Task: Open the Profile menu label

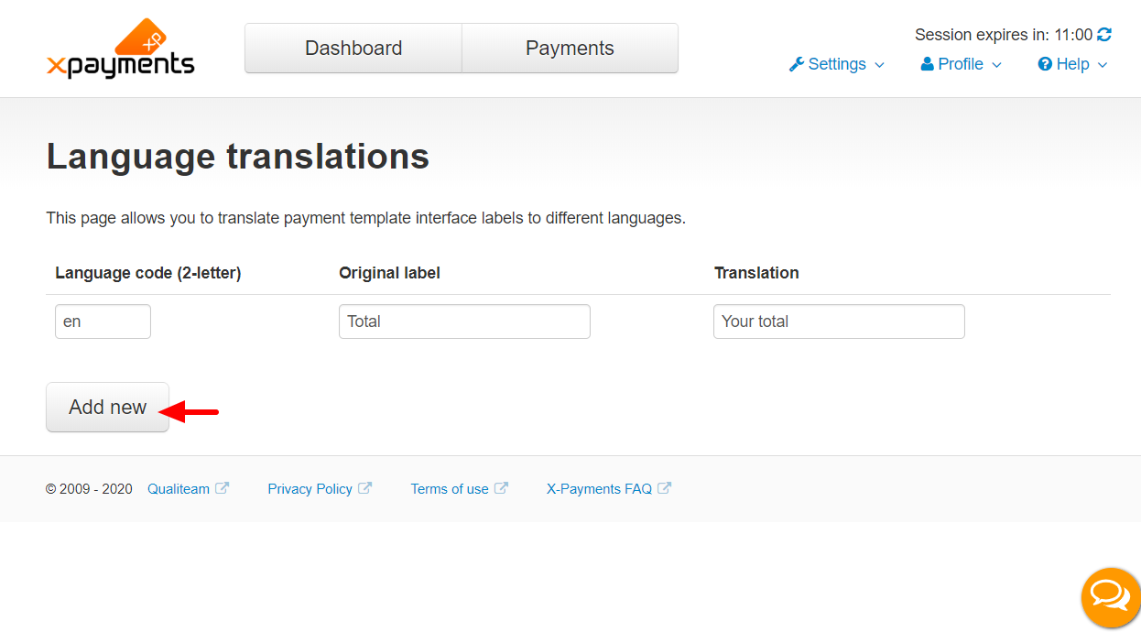Action: tap(961, 64)
